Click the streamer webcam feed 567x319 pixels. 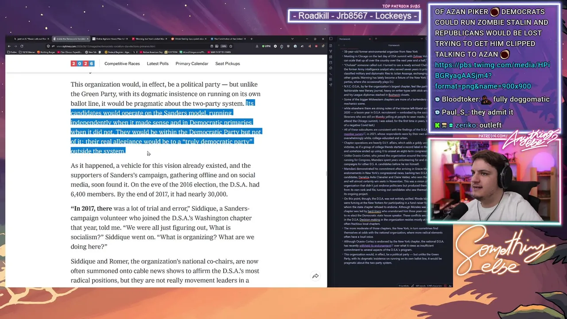click(x=494, y=181)
